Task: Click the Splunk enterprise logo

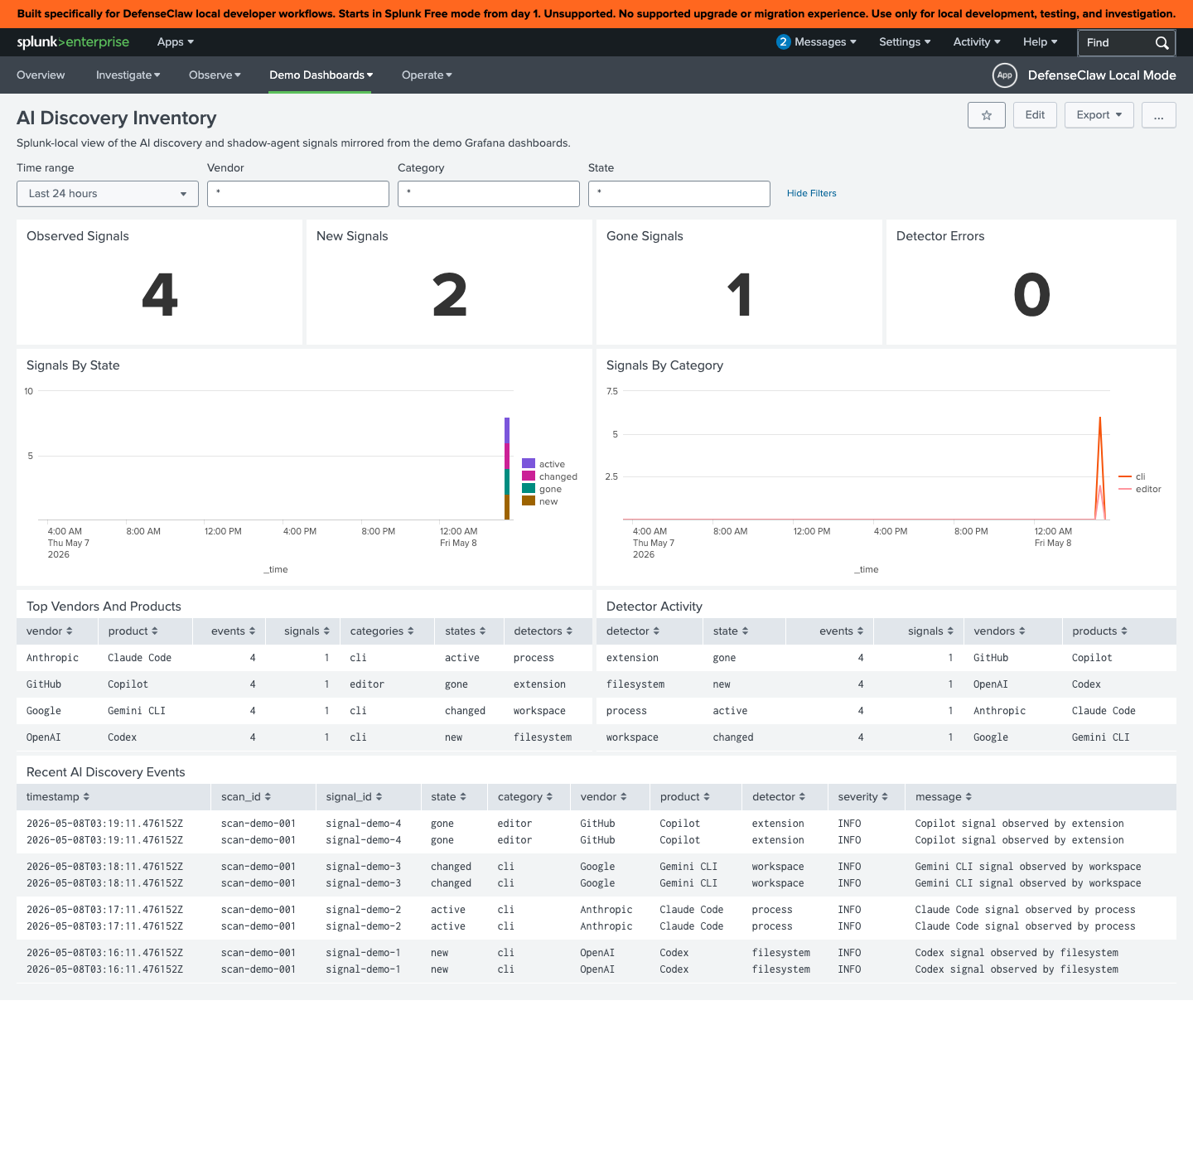Action: (x=73, y=42)
